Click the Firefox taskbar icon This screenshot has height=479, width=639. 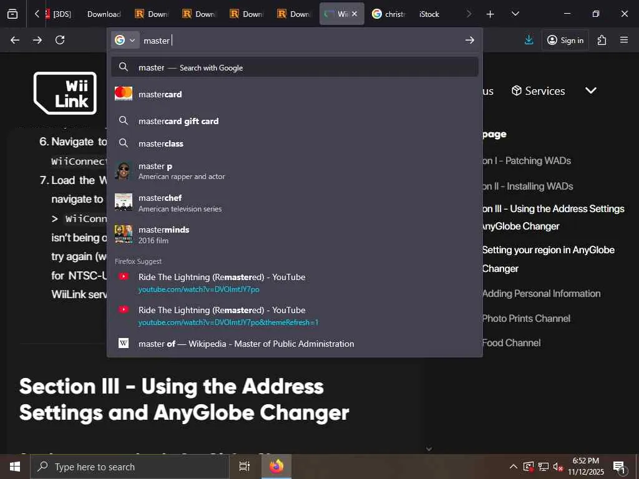[276, 467]
